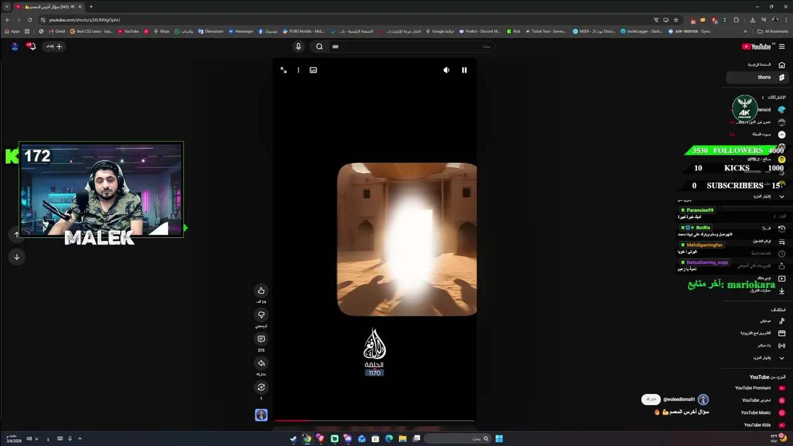Go to the next Short with down arrow
The height and width of the screenshot is (446, 793).
(17, 256)
